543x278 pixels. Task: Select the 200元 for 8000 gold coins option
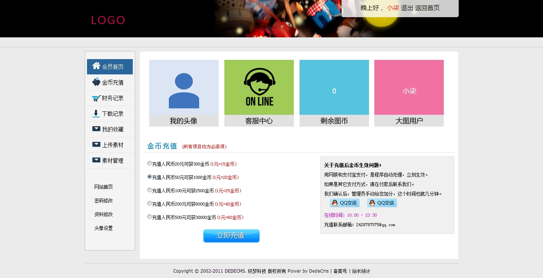pyautogui.click(x=150, y=204)
